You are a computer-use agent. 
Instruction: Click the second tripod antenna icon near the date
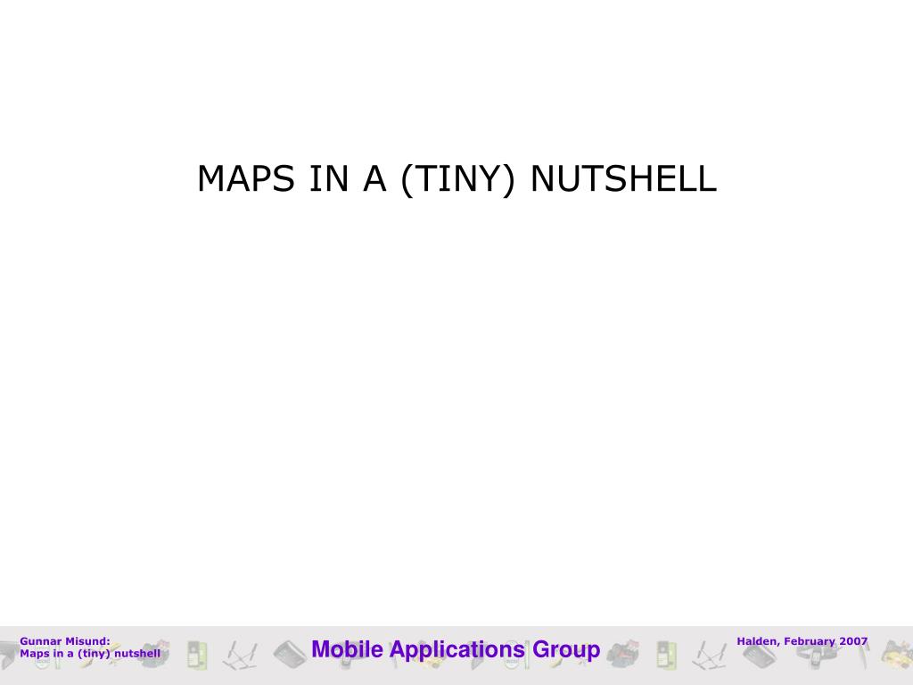pyautogui.click(x=708, y=656)
